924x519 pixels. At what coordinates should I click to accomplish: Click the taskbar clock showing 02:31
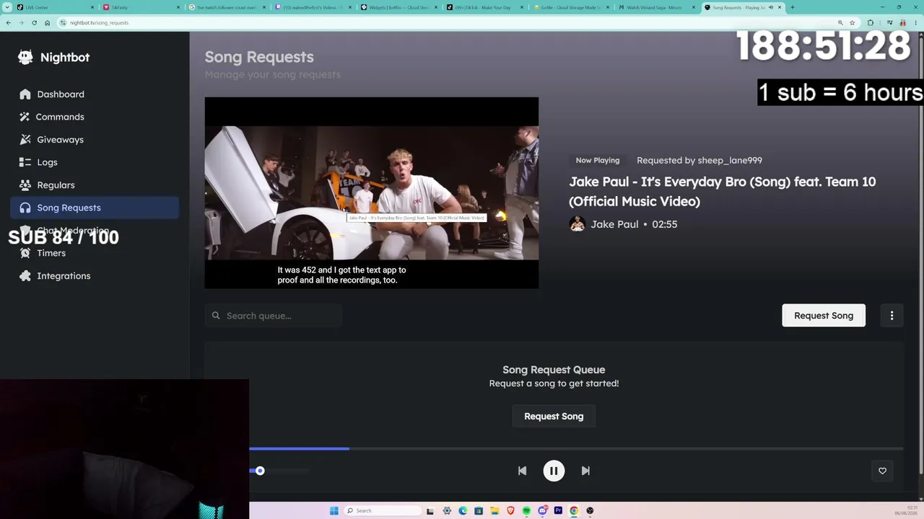[907, 510]
